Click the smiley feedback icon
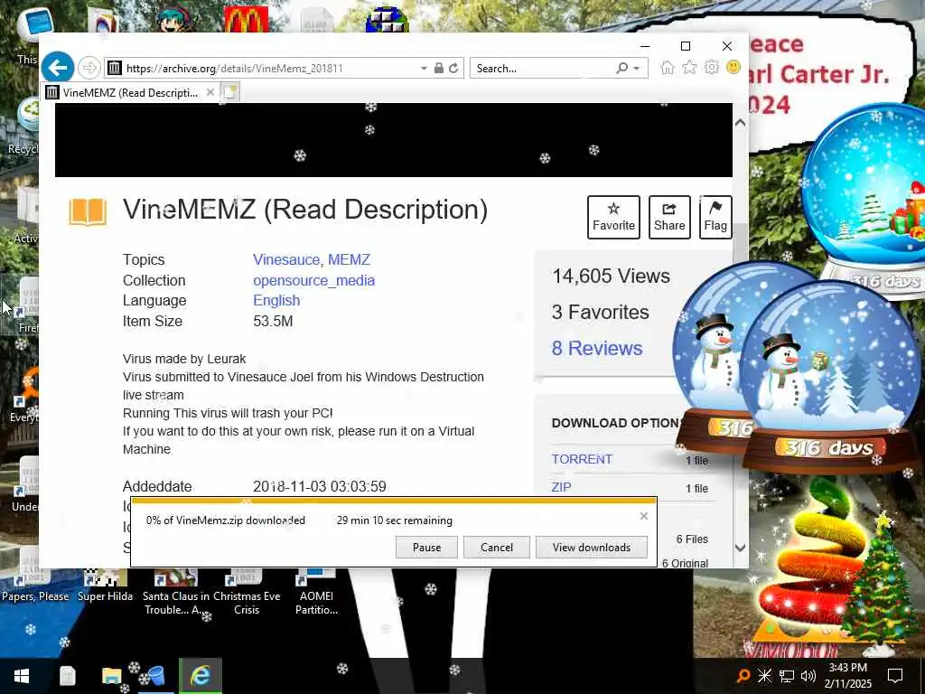Viewport: 925px width, 694px height. coord(733,67)
